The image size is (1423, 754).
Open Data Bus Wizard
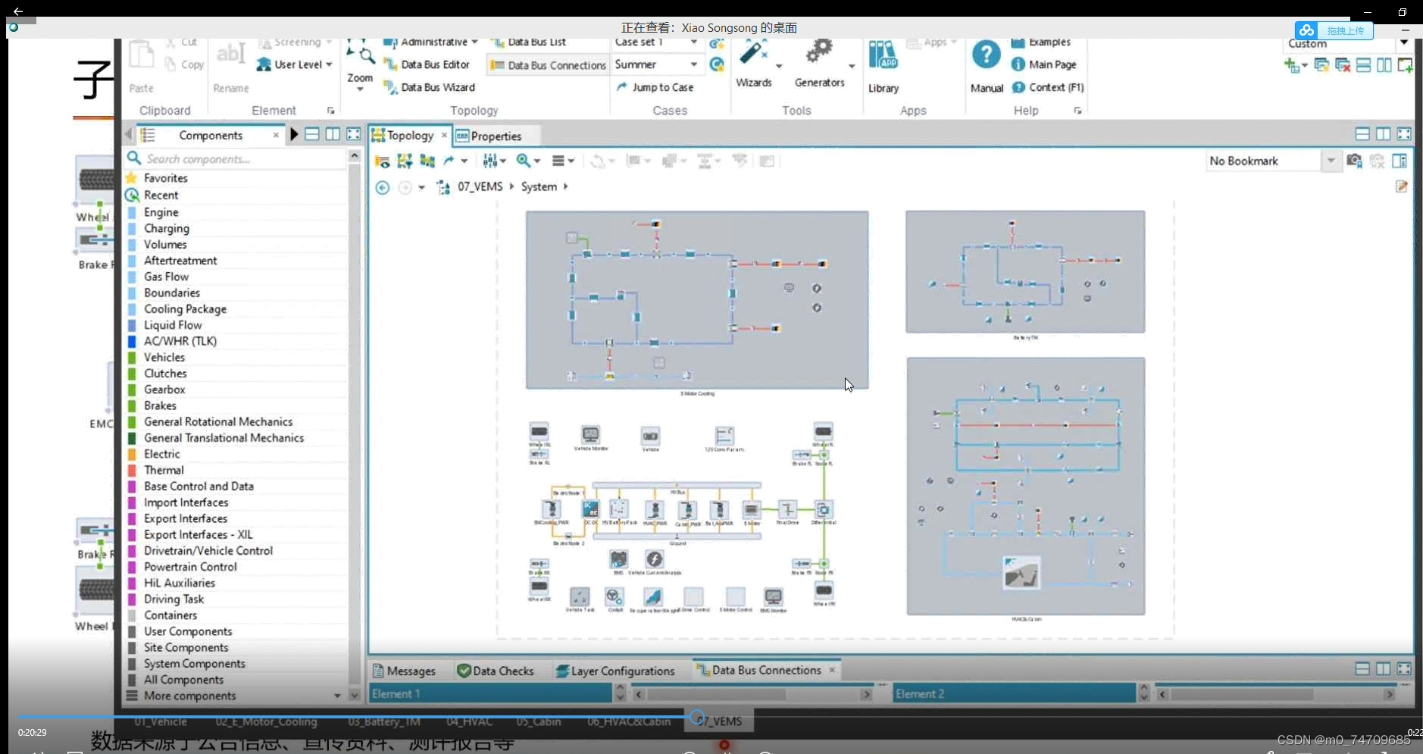[430, 87]
